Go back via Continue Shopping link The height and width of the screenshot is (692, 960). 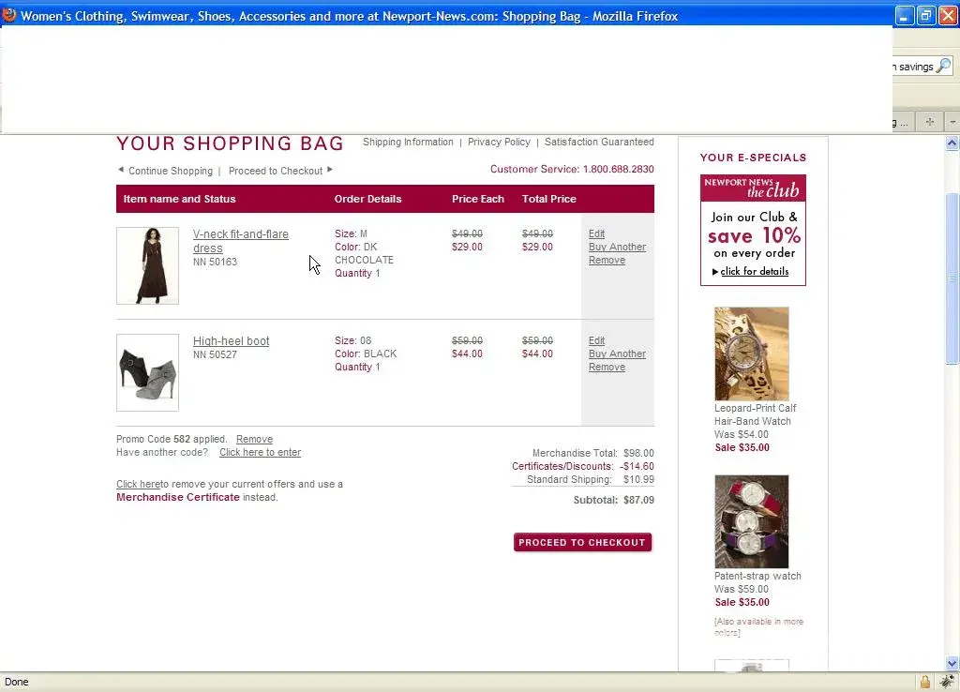coord(170,171)
